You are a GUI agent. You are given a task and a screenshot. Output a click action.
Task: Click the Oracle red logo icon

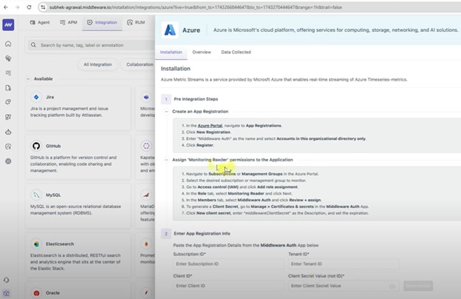coord(36,293)
